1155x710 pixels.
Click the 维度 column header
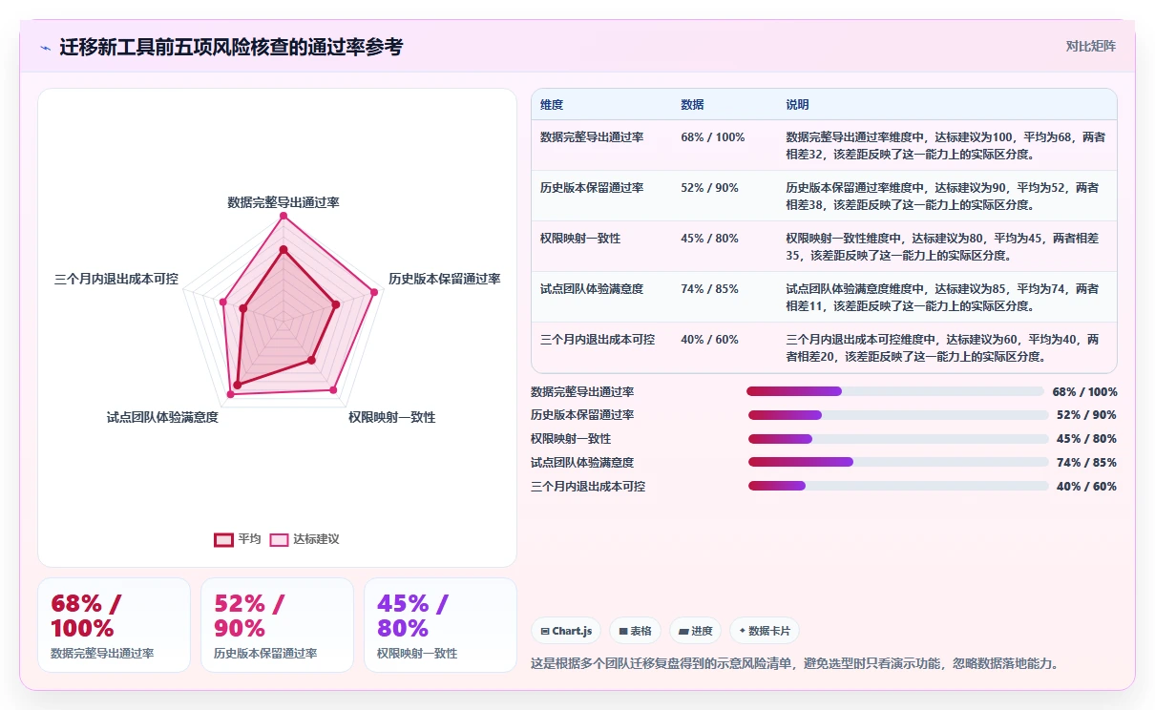552,104
